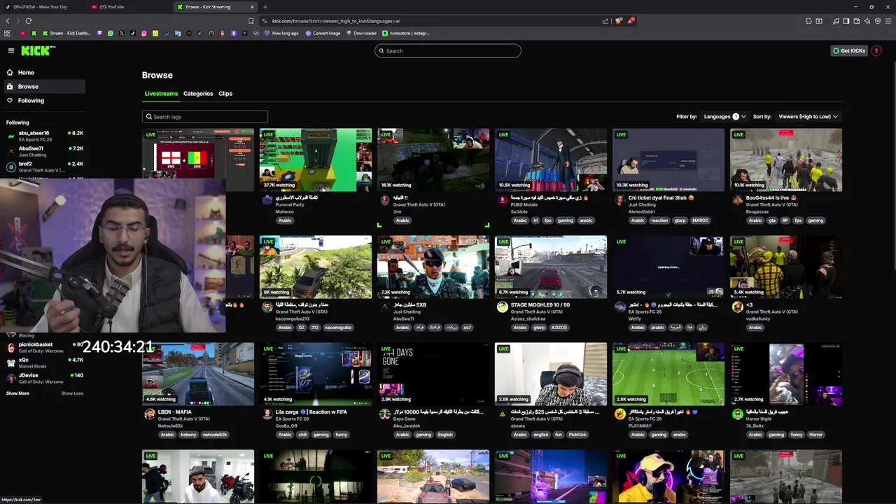This screenshot has width=896, height=504.
Task: Click Show Less in sidebar
Action: [x=72, y=393]
